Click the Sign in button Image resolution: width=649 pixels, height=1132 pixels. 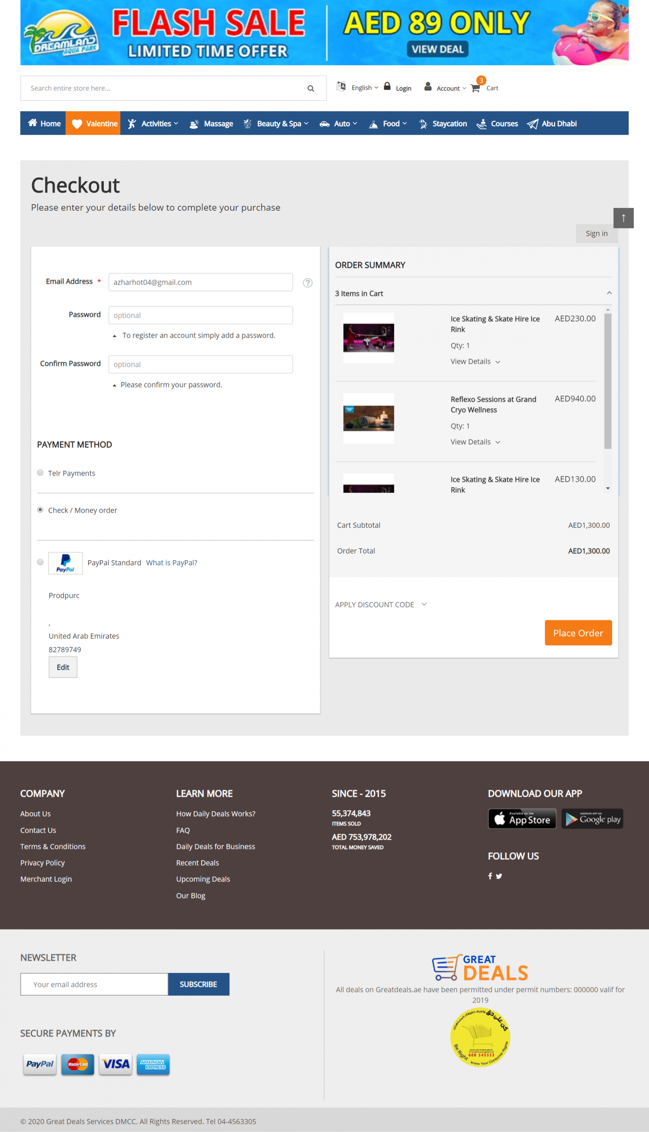point(597,234)
